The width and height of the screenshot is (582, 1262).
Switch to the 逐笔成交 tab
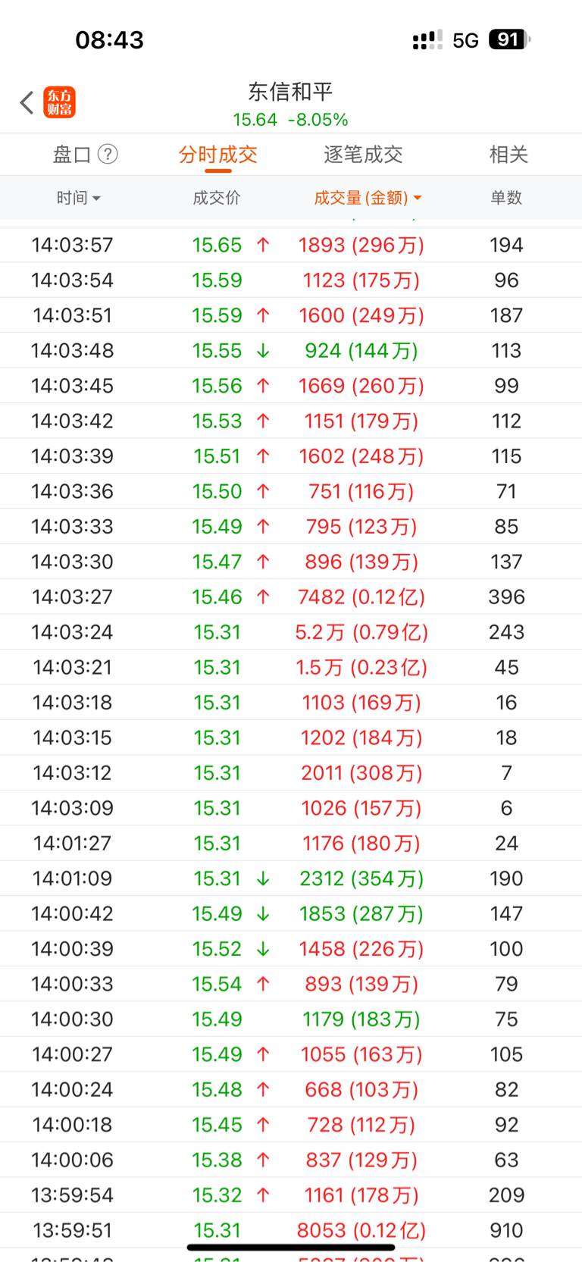363,155
